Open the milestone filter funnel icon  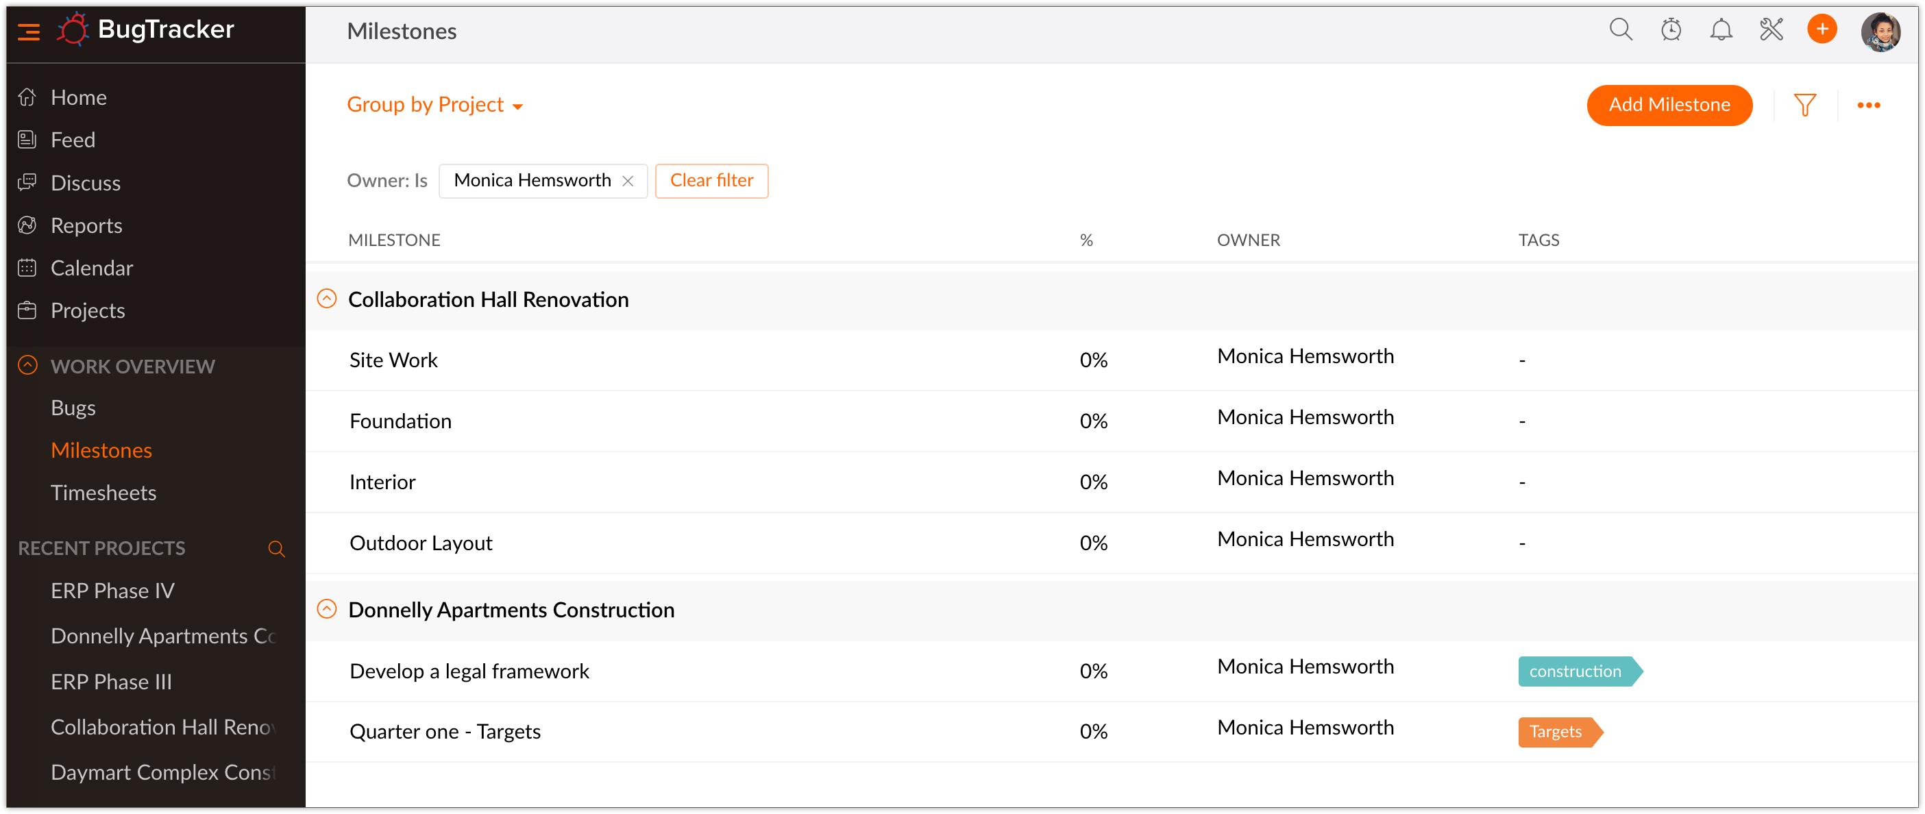[1804, 106]
